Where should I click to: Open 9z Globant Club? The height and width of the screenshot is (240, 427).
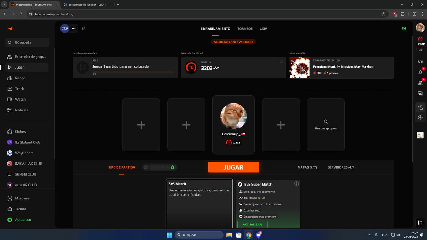pyautogui.click(x=27, y=142)
